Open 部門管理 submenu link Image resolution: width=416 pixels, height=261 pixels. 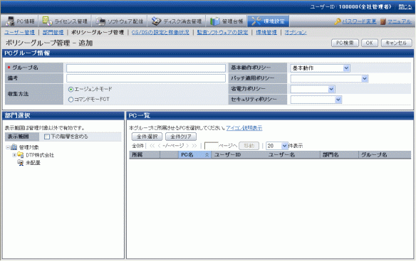click(53, 32)
